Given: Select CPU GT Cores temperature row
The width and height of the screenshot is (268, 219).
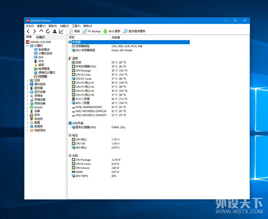Looking at the screenshot, I should pos(129,79).
